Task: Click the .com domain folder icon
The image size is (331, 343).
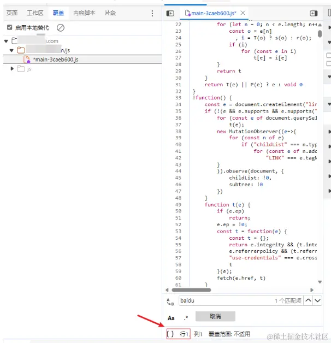Action: click(15, 40)
